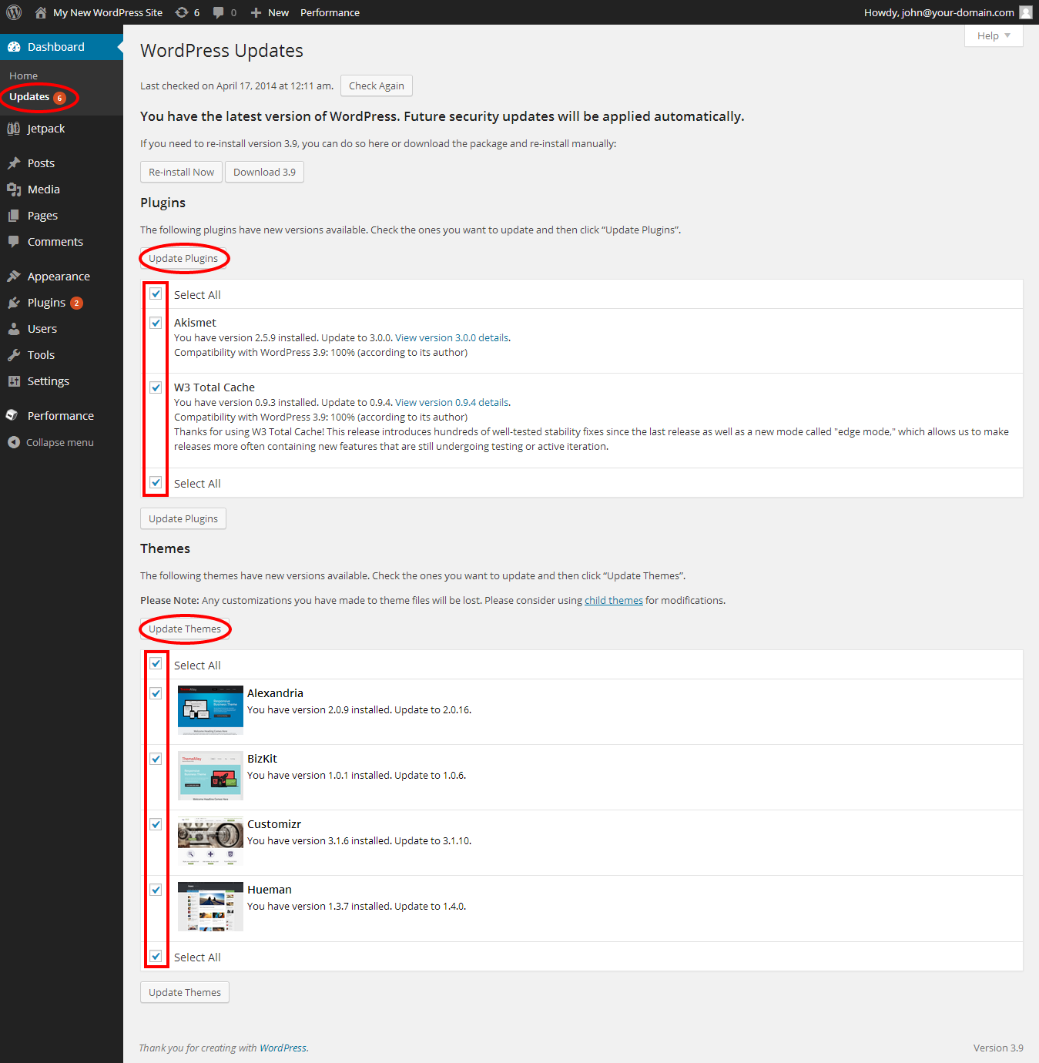Click the Updates count badge in sidebar
The height and width of the screenshot is (1063, 1039).
(x=59, y=98)
